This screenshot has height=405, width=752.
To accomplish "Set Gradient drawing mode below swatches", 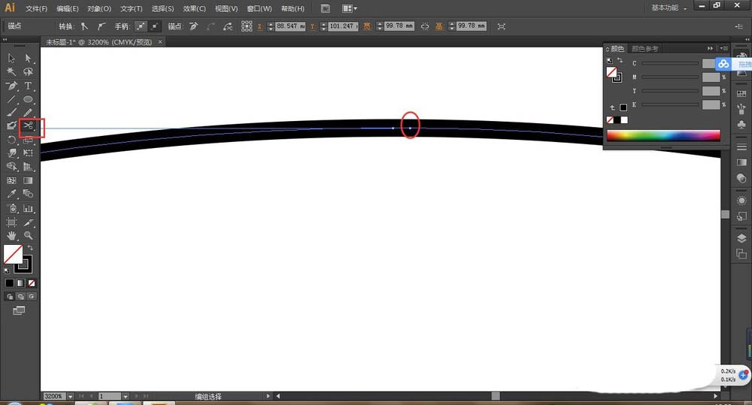I will (20, 283).
